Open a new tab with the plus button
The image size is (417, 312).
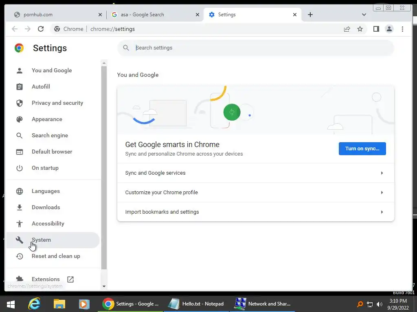pos(310,15)
